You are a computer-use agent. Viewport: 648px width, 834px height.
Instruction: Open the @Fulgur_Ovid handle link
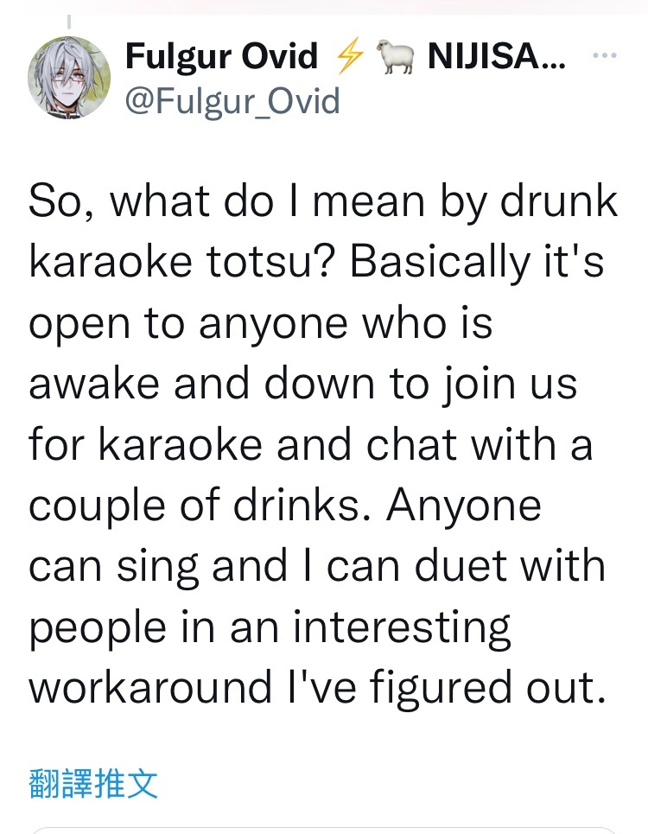coord(232,101)
